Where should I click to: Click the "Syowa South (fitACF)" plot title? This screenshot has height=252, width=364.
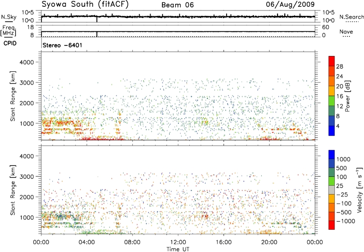click(x=85, y=4)
